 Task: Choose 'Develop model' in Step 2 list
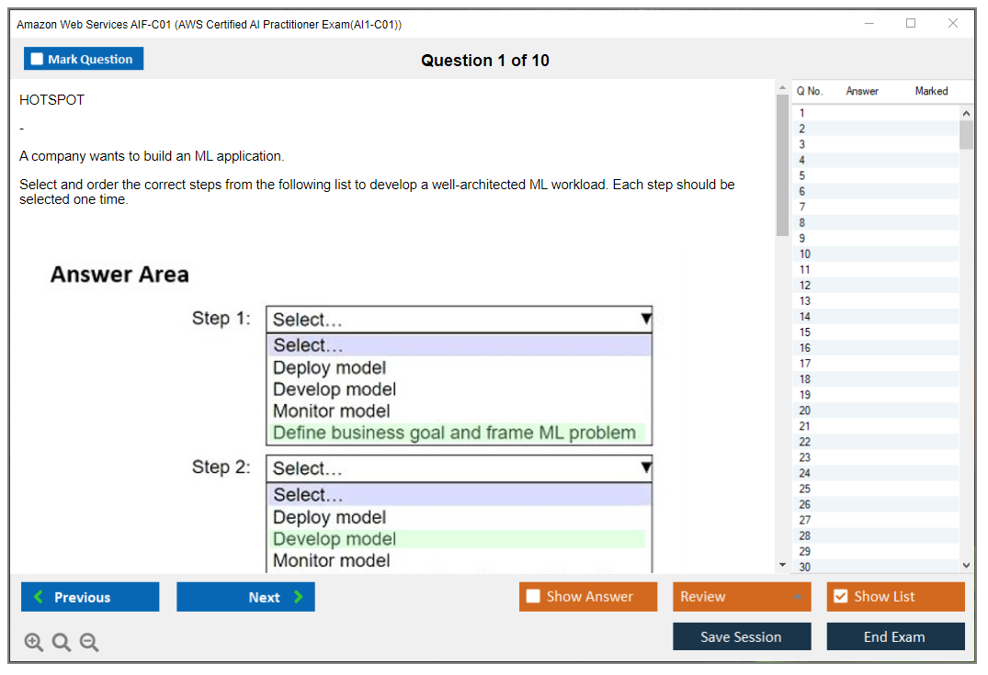pyautogui.click(x=335, y=539)
